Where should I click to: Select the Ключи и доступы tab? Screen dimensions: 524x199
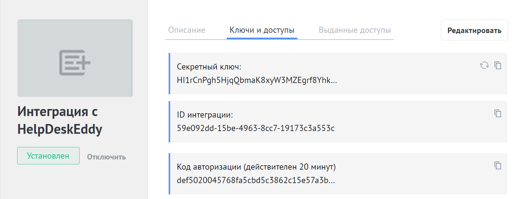(262, 30)
